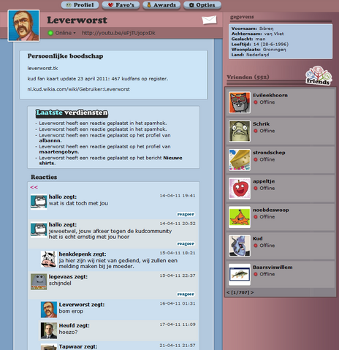
Task: Click the timestamp 15-04-11 18:21
Action: coord(178,253)
